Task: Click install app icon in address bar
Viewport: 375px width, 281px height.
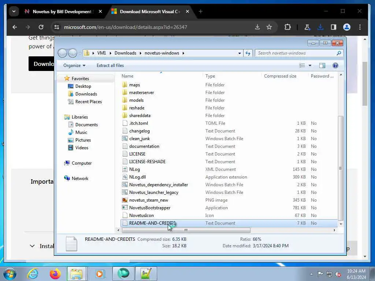Action: [257, 27]
